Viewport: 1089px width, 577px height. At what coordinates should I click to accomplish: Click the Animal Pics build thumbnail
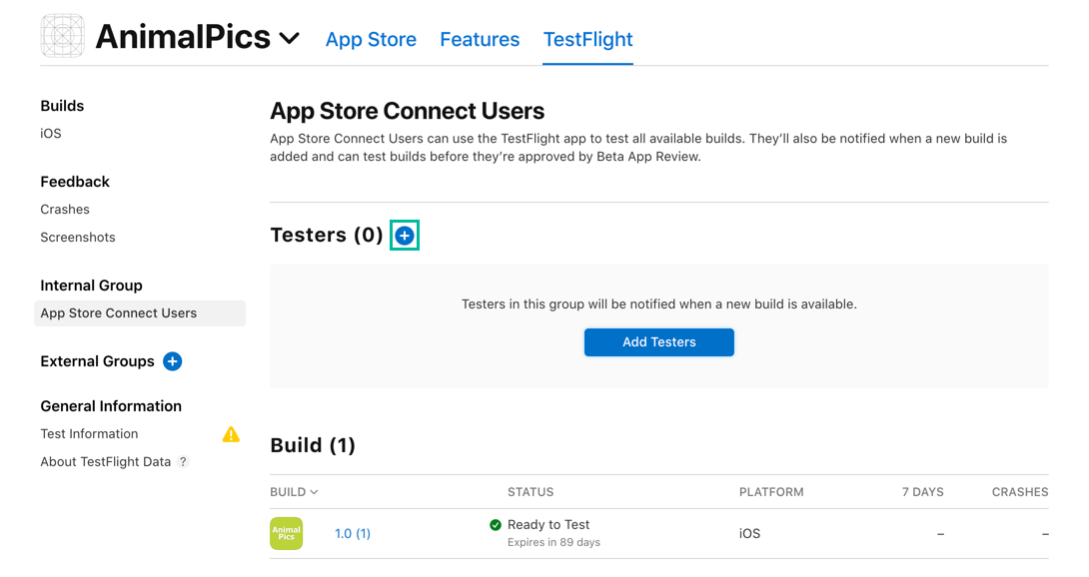(x=286, y=533)
